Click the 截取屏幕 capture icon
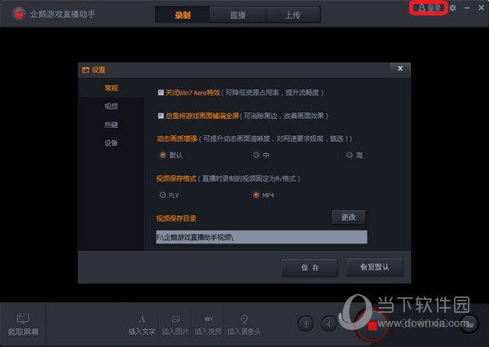 [23, 318]
